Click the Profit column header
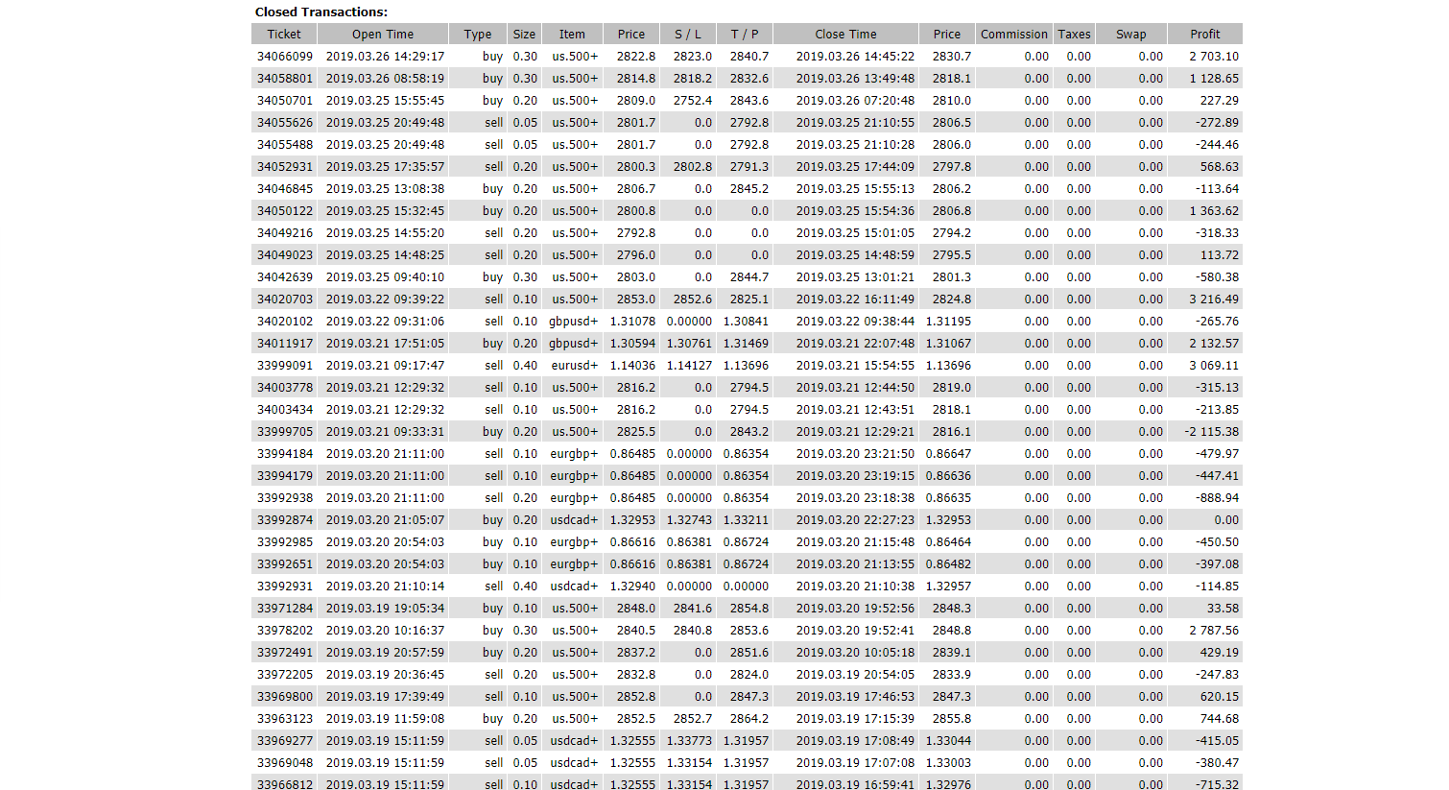 coord(1204,34)
